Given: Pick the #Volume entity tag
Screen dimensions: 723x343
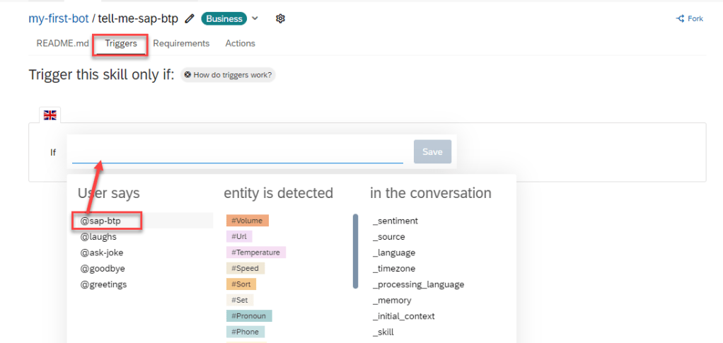Looking at the screenshot, I should pos(247,221).
